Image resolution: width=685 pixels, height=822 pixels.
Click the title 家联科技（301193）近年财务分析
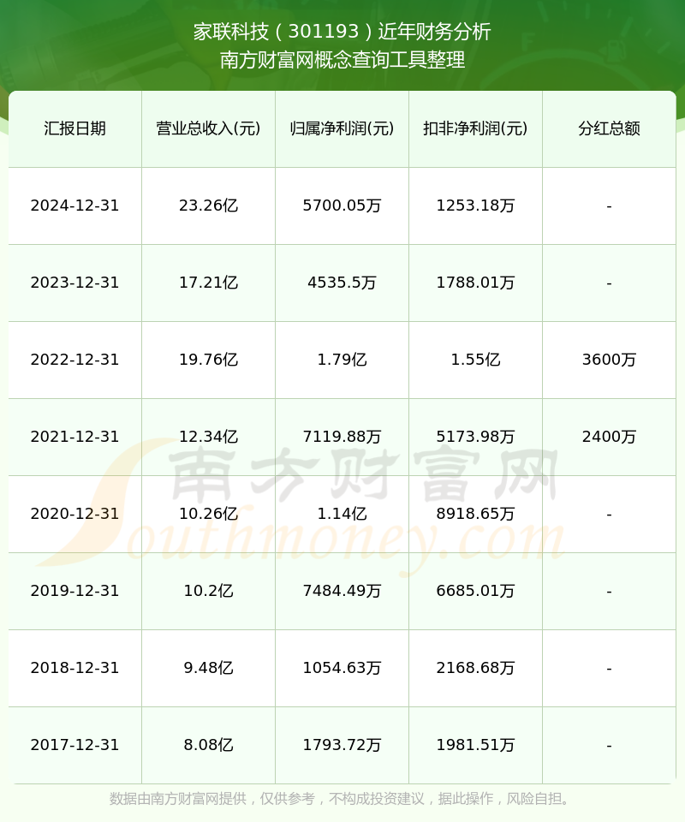click(x=342, y=32)
